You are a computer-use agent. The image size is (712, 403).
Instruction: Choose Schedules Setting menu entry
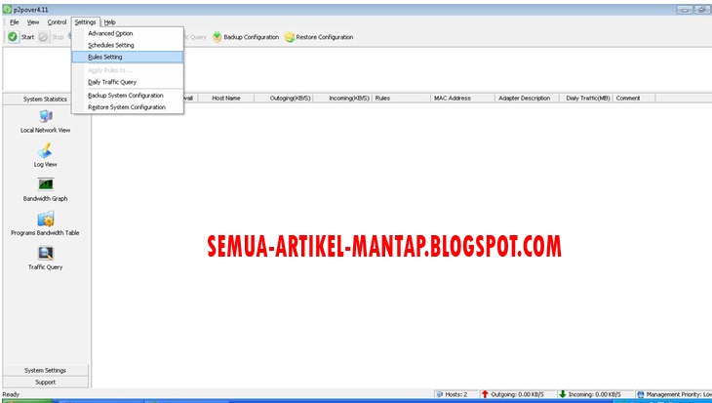128,45
